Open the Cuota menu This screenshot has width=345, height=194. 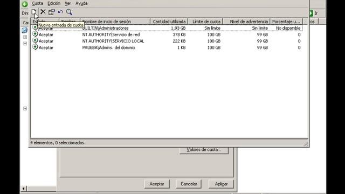tap(37, 3)
